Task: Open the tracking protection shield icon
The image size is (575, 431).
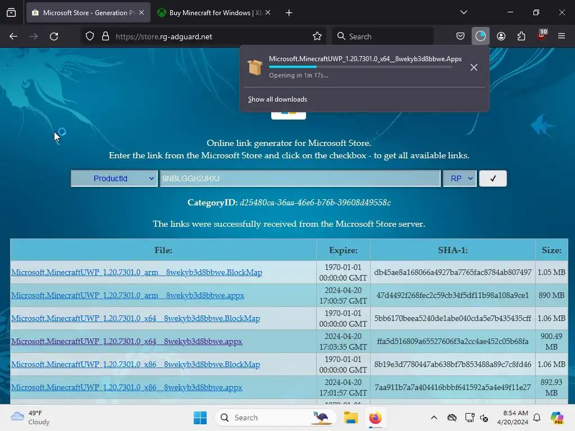Action: (90, 36)
